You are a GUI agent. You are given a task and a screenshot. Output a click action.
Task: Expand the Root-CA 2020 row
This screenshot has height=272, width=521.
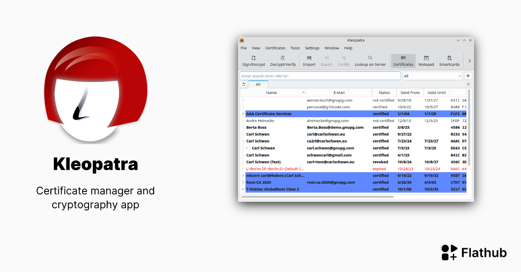point(243,183)
